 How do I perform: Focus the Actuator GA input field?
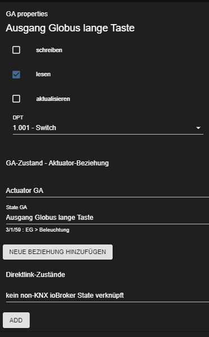tap(108, 191)
